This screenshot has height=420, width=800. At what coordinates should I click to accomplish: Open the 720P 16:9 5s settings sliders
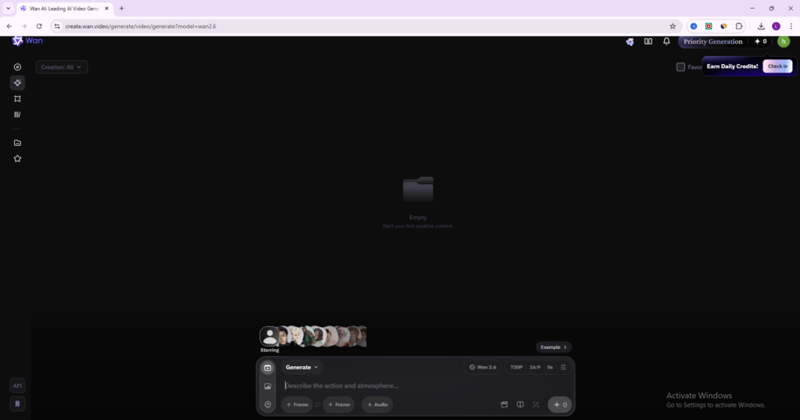(x=563, y=367)
